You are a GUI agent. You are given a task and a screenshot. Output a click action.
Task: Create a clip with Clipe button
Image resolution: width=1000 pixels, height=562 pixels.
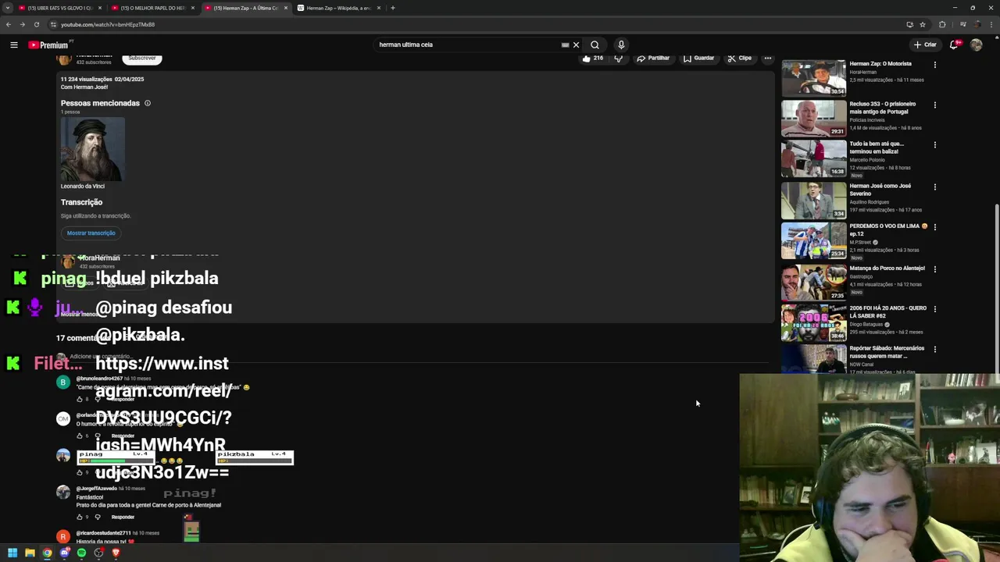(x=739, y=58)
